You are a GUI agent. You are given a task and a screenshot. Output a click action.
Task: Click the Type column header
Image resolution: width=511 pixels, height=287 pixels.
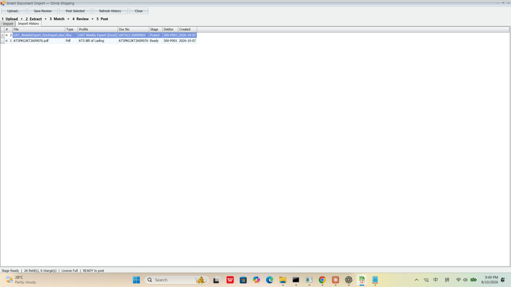[71, 29]
